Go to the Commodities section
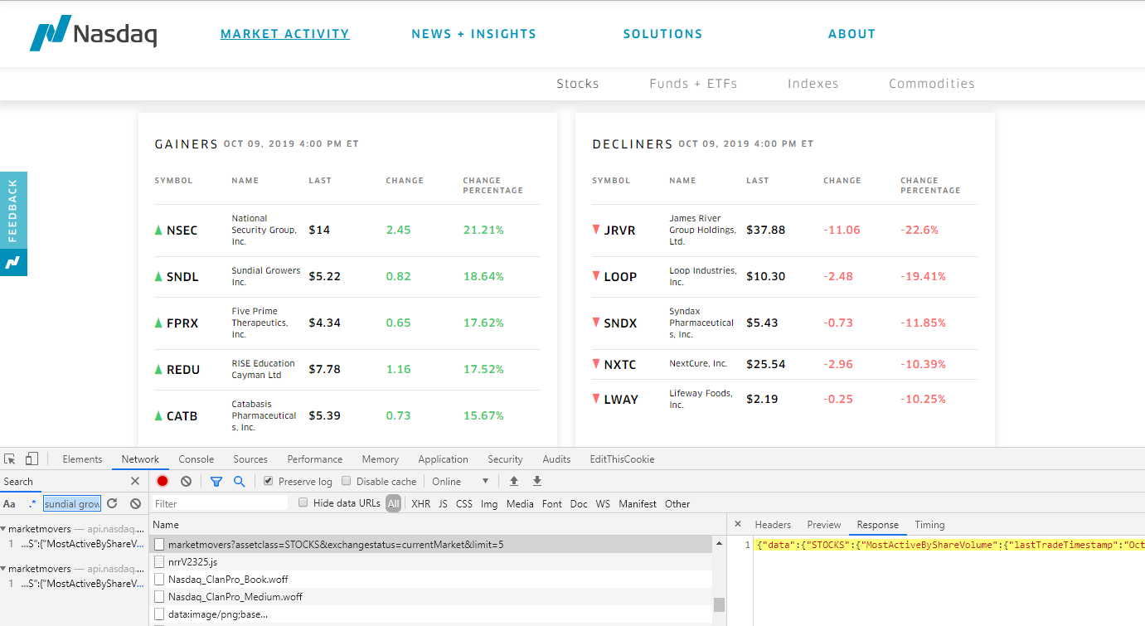 [x=932, y=84]
